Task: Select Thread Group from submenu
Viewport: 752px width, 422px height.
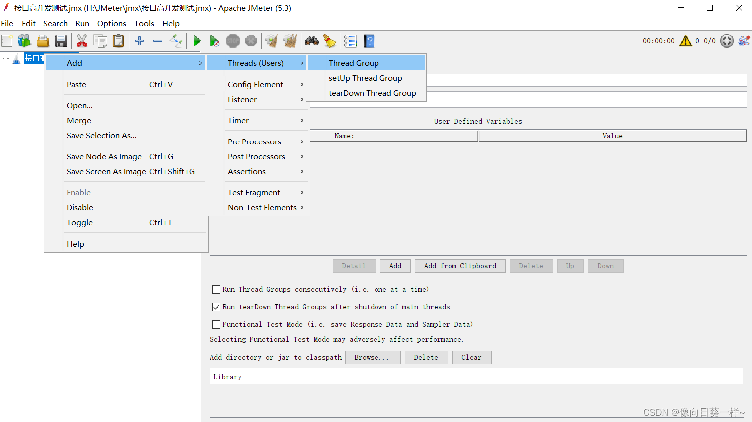Action: click(x=367, y=63)
